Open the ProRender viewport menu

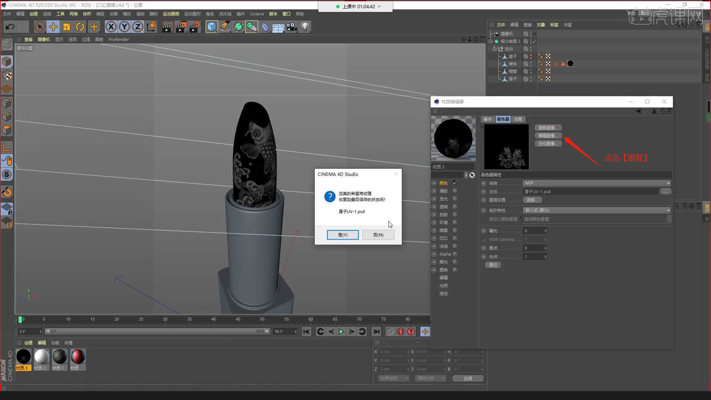click(x=118, y=40)
